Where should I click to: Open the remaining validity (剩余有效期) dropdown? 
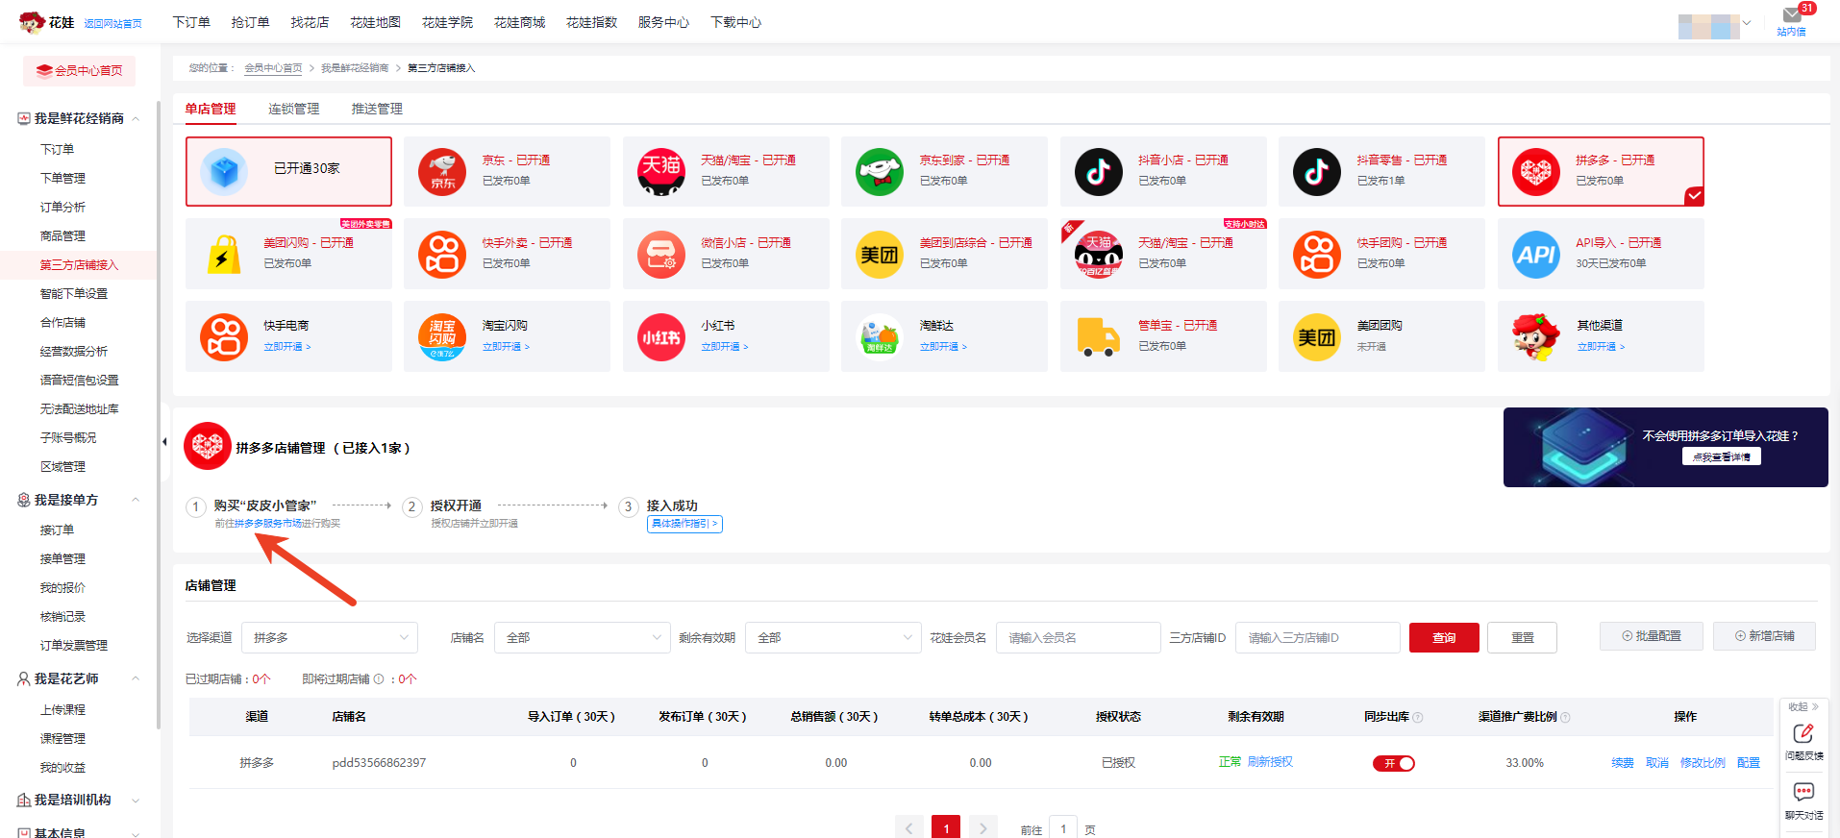coord(833,638)
